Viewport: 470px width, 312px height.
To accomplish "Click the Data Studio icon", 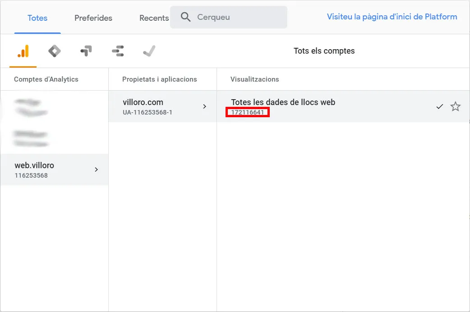I will point(117,51).
